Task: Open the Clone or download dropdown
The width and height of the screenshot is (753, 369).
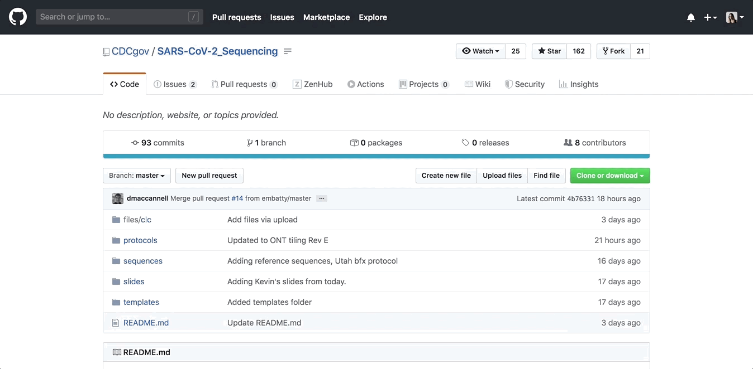Action: coord(610,176)
